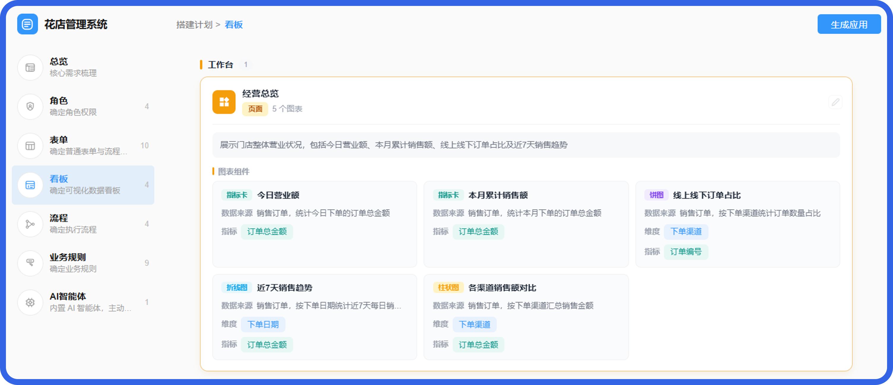Image resolution: width=893 pixels, height=385 pixels.
Task: Click the 折线图 tag
Action: (x=237, y=288)
